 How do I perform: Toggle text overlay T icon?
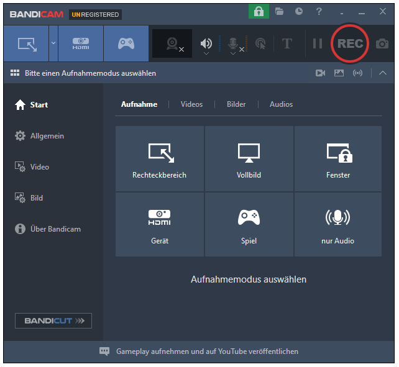(287, 43)
